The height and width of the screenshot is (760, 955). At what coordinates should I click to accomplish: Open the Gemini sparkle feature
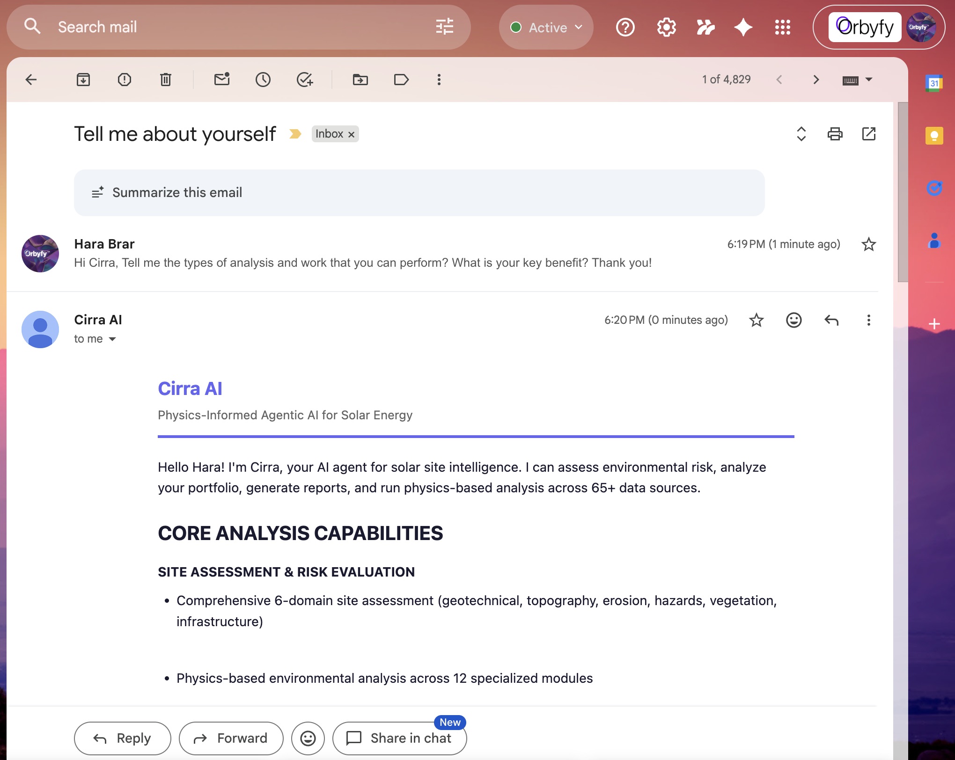(743, 27)
